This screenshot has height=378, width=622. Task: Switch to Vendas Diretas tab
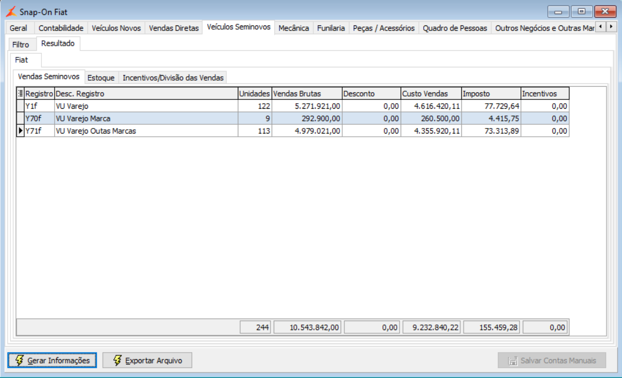pos(174,28)
